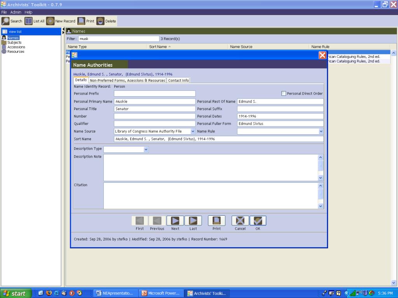Image resolution: width=398 pixels, height=298 pixels.
Task: Open the Help menu
Action: (x=28, y=12)
